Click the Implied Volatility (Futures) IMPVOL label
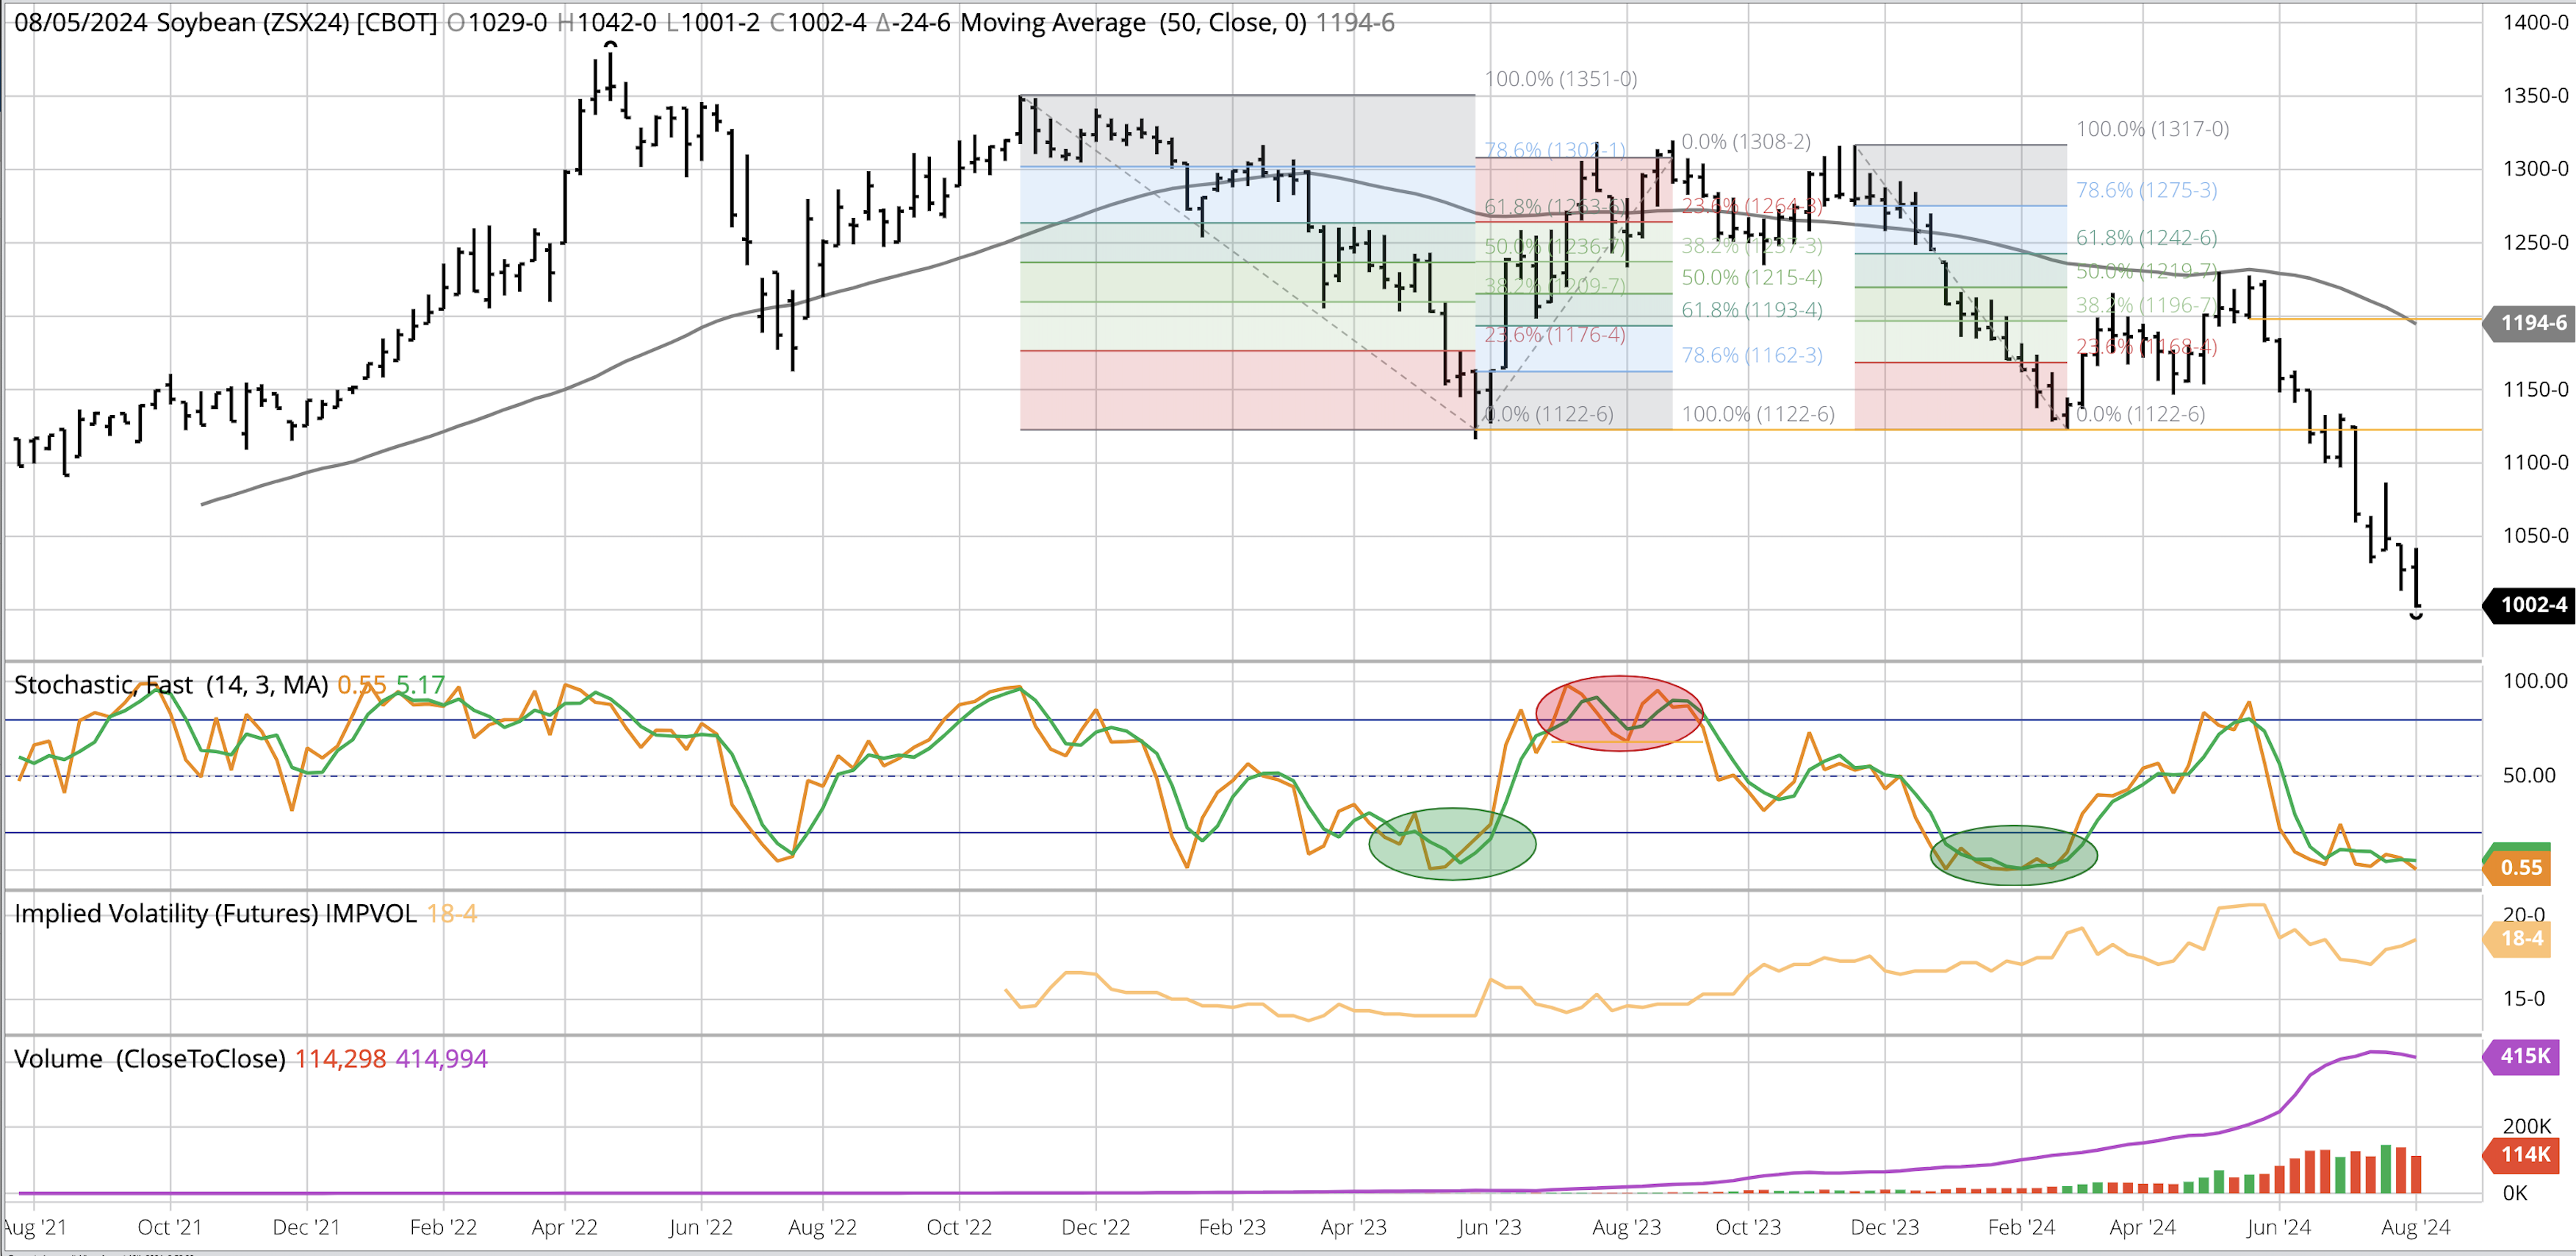The image size is (2576, 1256). pyautogui.click(x=215, y=914)
